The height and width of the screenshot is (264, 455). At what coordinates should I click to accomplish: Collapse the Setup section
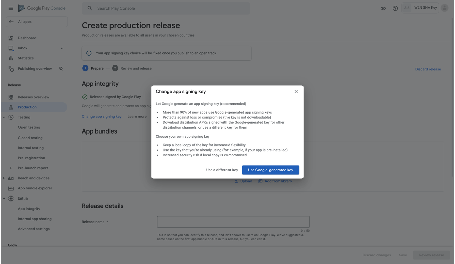point(4,199)
